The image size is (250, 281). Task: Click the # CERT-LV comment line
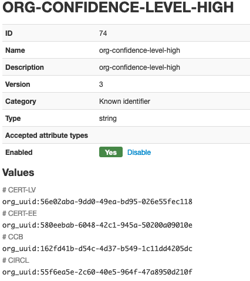tap(19, 190)
